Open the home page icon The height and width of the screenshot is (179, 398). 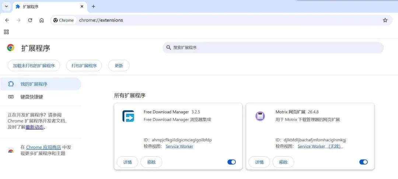tap(42, 20)
